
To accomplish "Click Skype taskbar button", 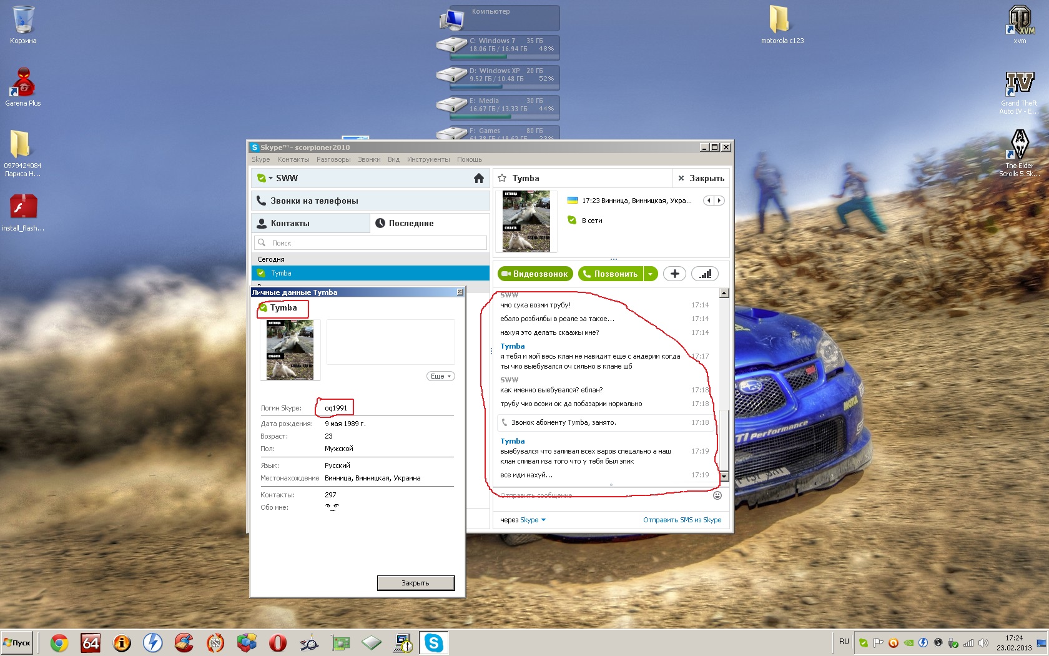I will pos(434,642).
